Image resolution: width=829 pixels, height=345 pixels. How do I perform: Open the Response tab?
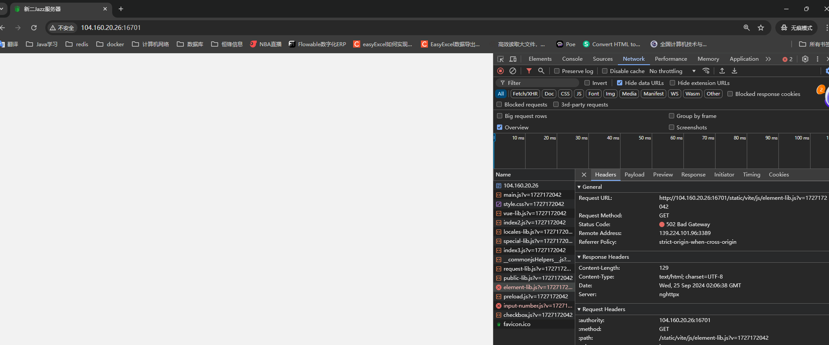(693, 175)
